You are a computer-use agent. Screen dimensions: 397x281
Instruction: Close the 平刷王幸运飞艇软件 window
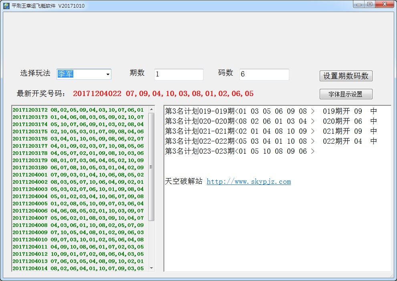384,4
